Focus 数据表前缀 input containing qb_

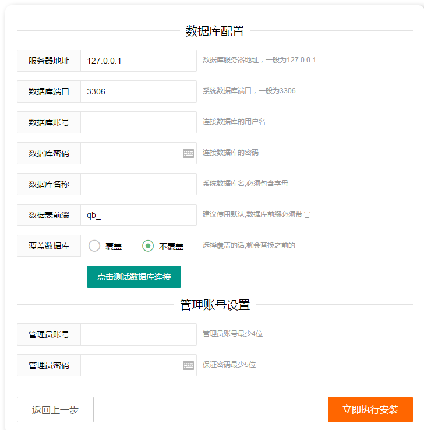coord(139,215)
